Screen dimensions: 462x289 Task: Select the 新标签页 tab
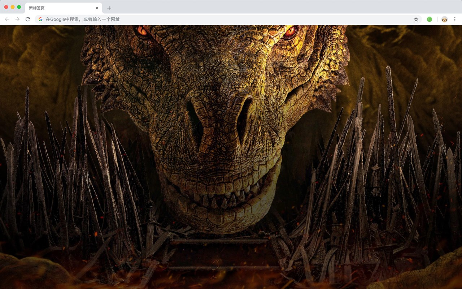(x=64, y=8)
